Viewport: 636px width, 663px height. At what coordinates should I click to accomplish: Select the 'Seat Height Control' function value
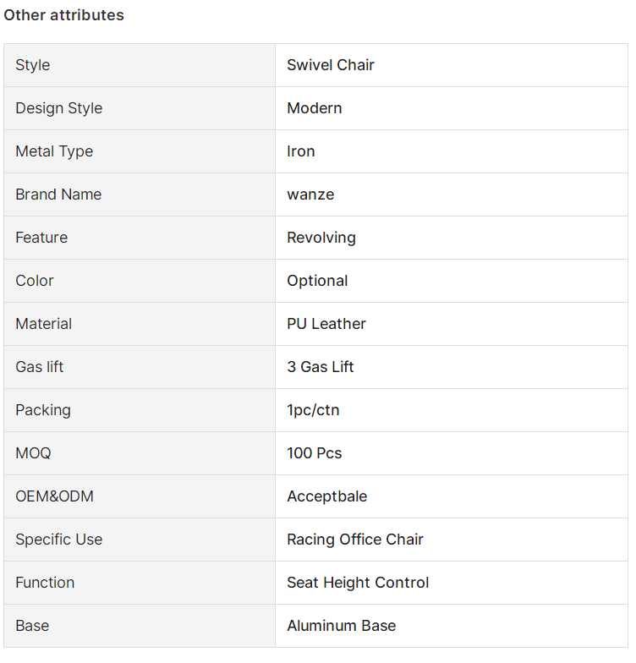click(x=358, y=583)
